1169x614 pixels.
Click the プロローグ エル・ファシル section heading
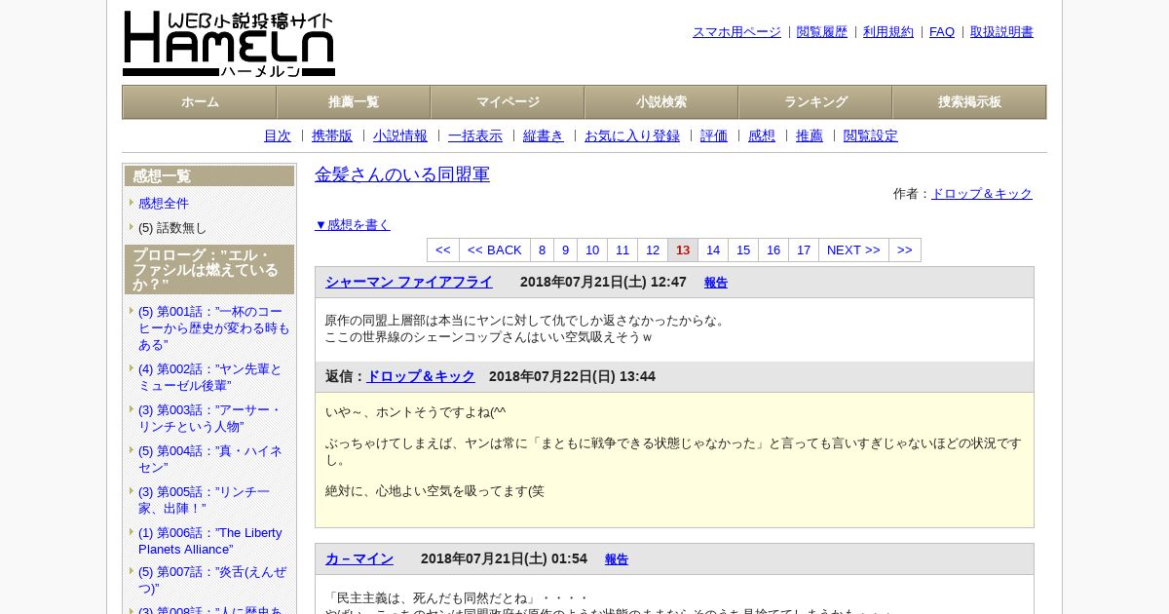click(209, 270)
